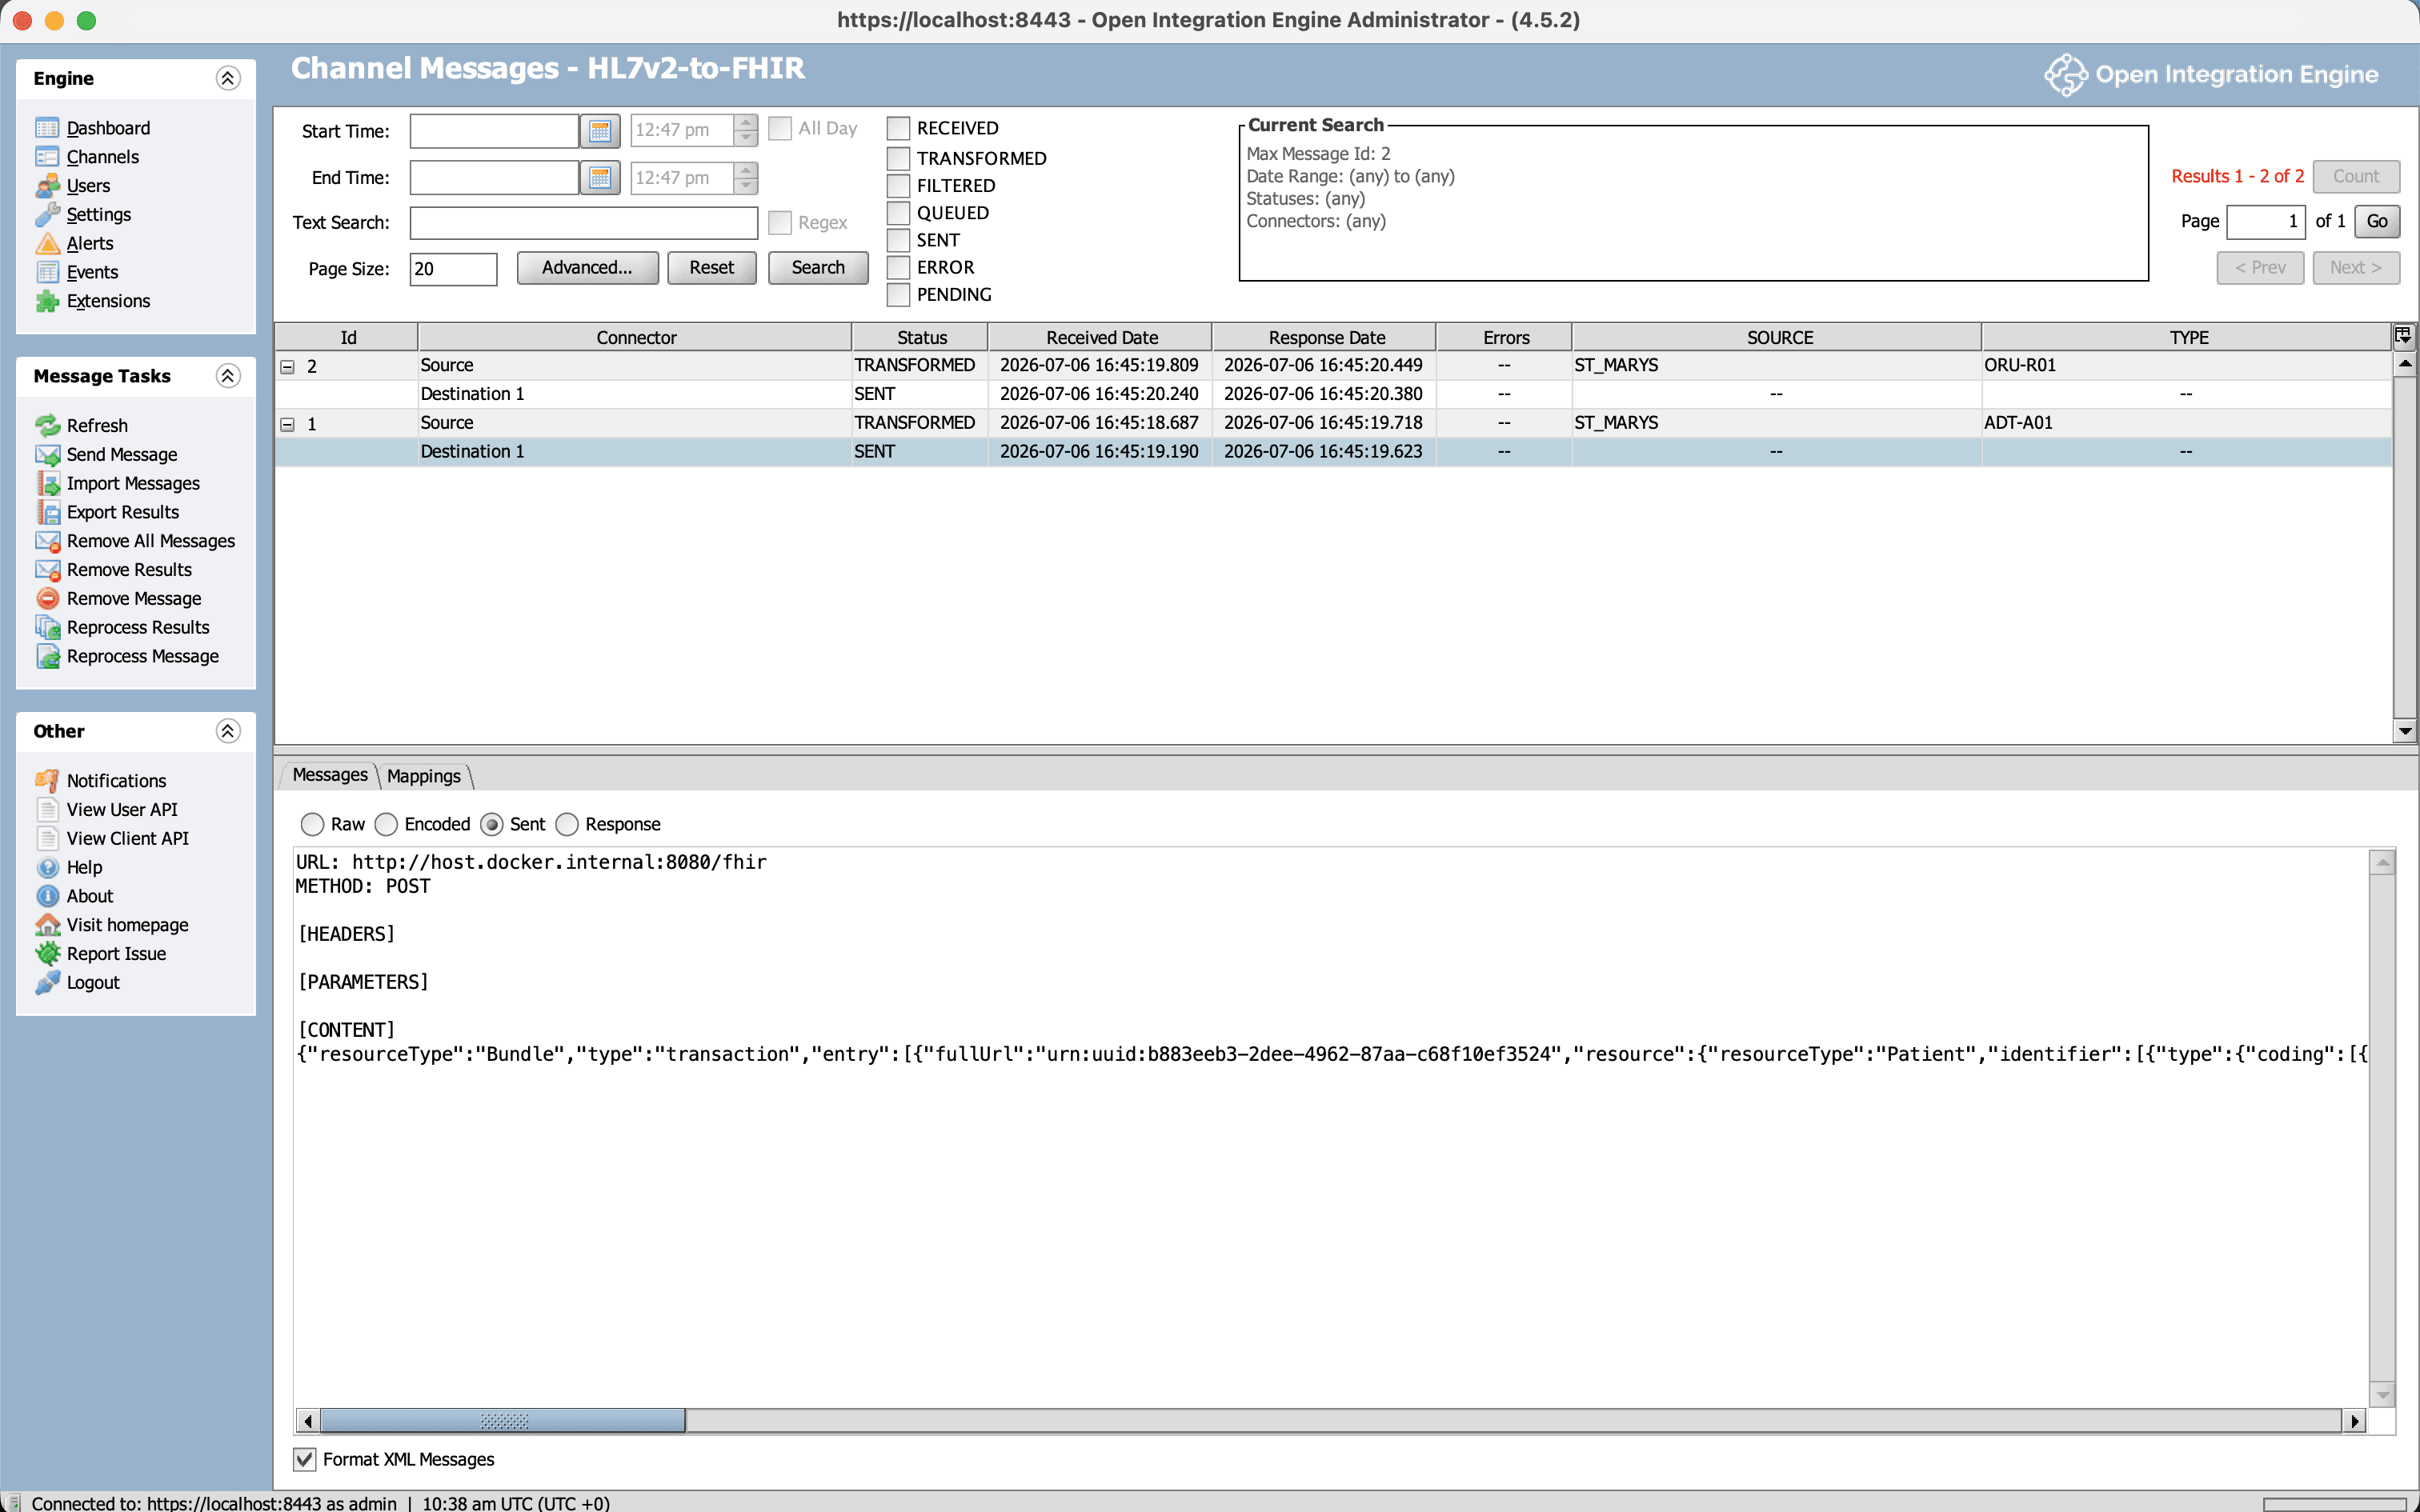Click the End Time time spinner arrows

point(746,178)
